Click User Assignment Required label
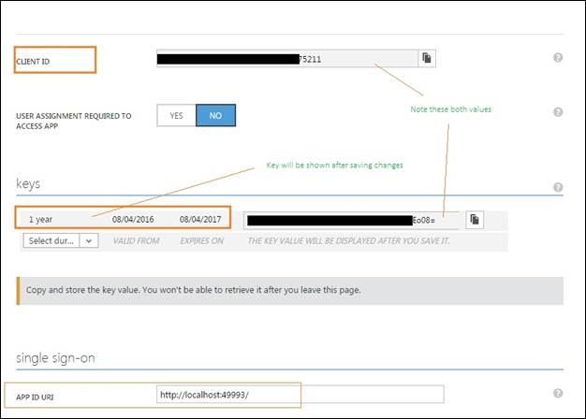This screenshot has width=586, height=419. 74,121
